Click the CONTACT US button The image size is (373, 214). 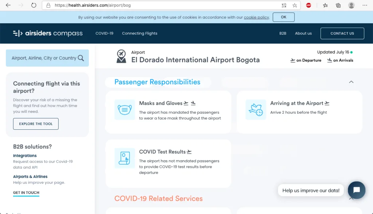pos(342,33)
